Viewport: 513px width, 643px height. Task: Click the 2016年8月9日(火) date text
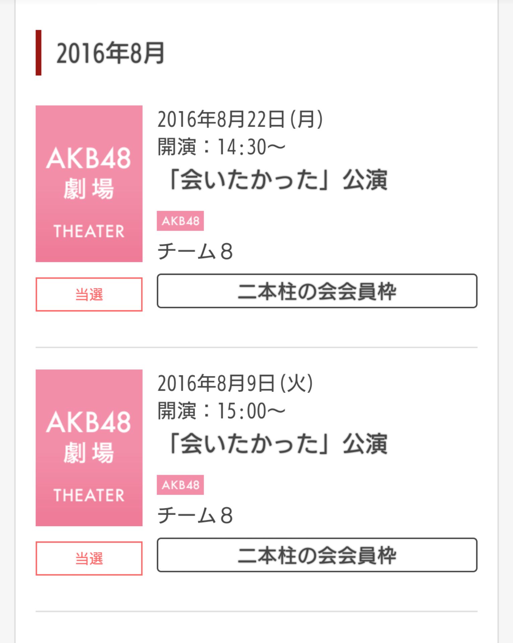235,383
